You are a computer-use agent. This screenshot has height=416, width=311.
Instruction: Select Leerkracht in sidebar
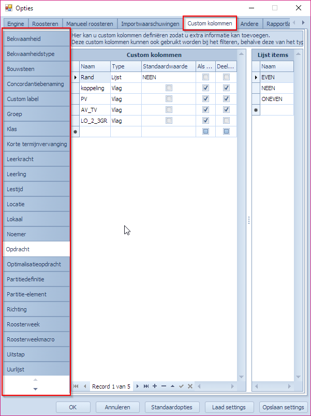click(37, 159)
